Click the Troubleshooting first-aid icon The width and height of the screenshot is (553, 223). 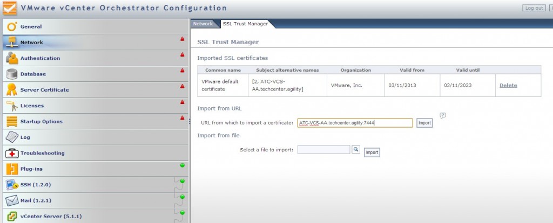click(x=12, y=154)
